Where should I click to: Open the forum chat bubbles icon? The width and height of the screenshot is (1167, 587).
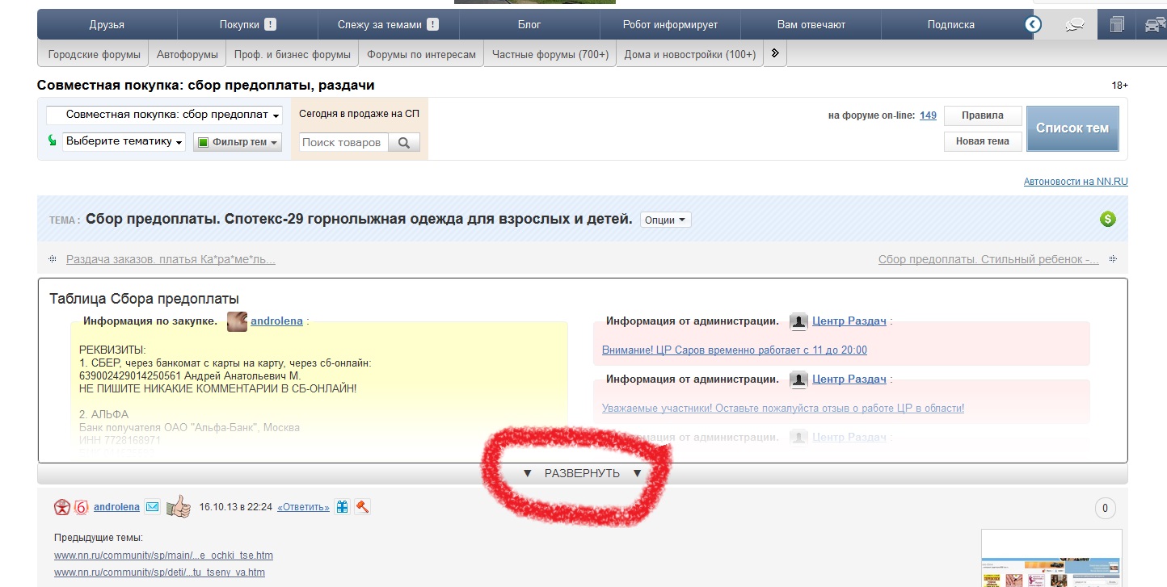[x=1074, y=24]
